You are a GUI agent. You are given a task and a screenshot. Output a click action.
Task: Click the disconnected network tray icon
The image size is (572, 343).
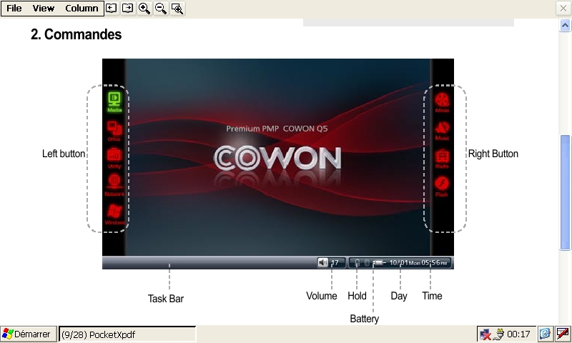(486, 334)
